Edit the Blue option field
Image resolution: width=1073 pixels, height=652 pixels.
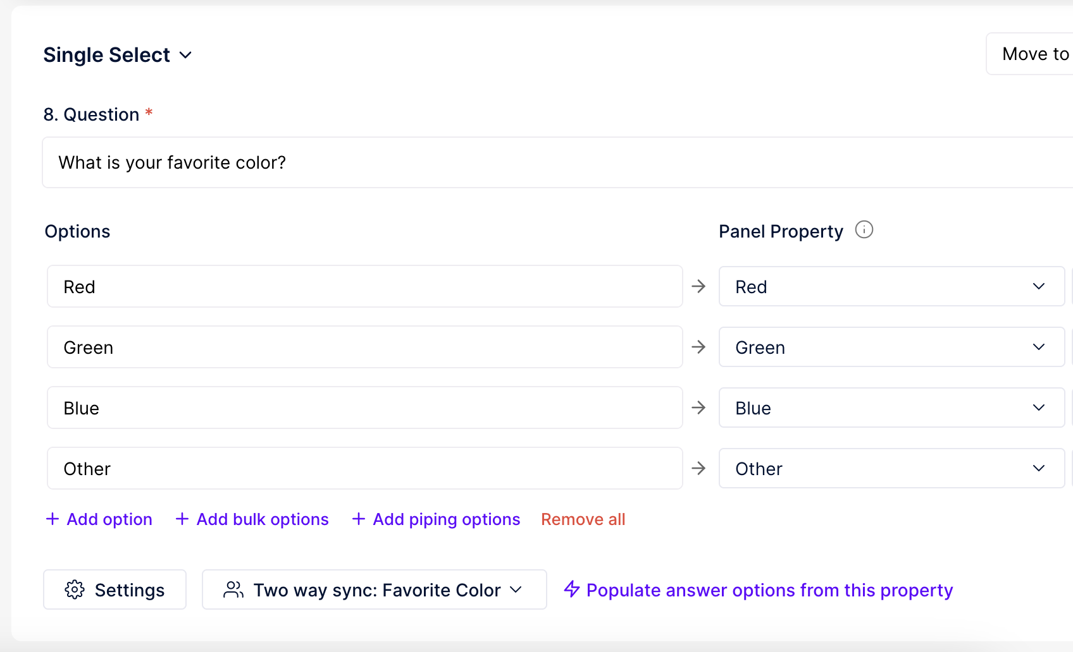365,407
